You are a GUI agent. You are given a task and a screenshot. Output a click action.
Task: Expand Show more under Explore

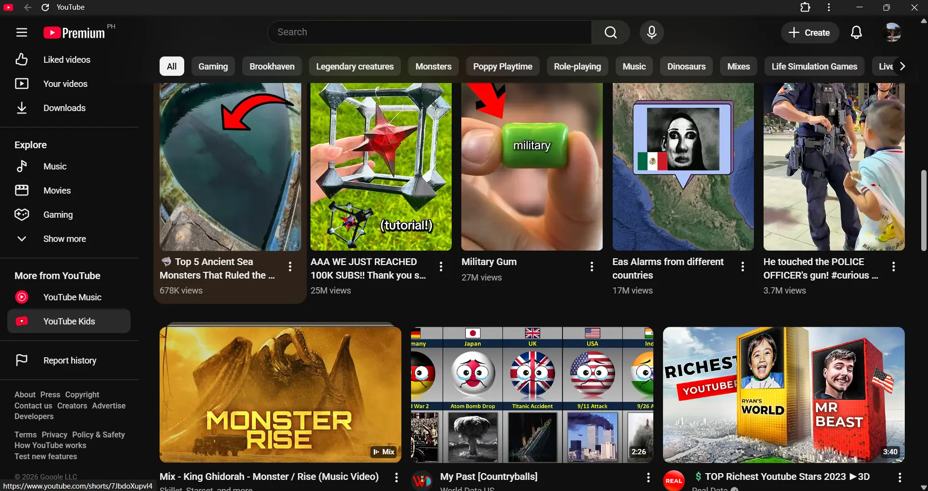[x=69, y=238]
